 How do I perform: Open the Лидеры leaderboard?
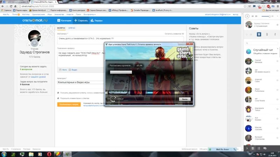(97, 21)
